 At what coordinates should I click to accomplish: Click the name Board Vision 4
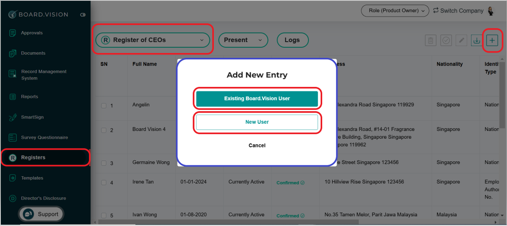pyautogui.click(x=149, y=129)
